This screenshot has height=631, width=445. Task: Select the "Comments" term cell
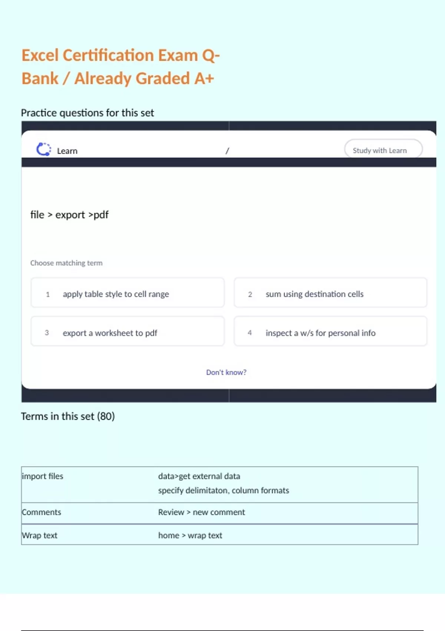point(42,512)
